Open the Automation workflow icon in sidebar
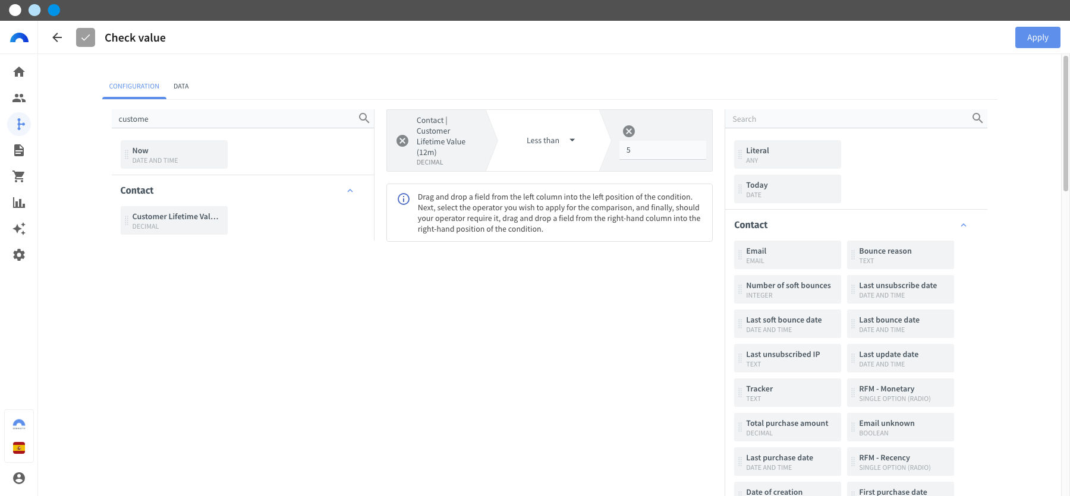The image size is (1070, 496). tap(19, 124)
